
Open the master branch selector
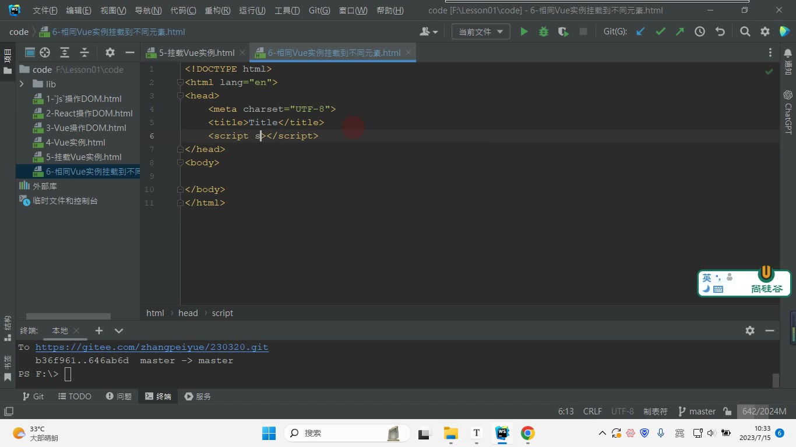click(697, 411)
